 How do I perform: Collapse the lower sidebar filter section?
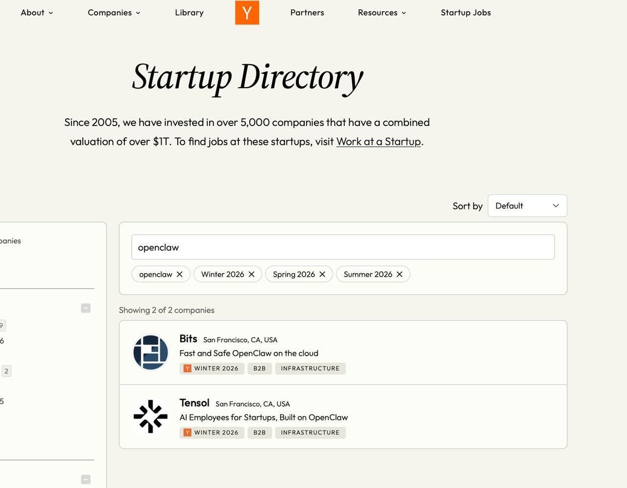pos(86,479)
